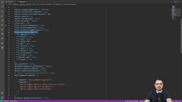Open the Docker whale activity bar icon

click(2, 43)
